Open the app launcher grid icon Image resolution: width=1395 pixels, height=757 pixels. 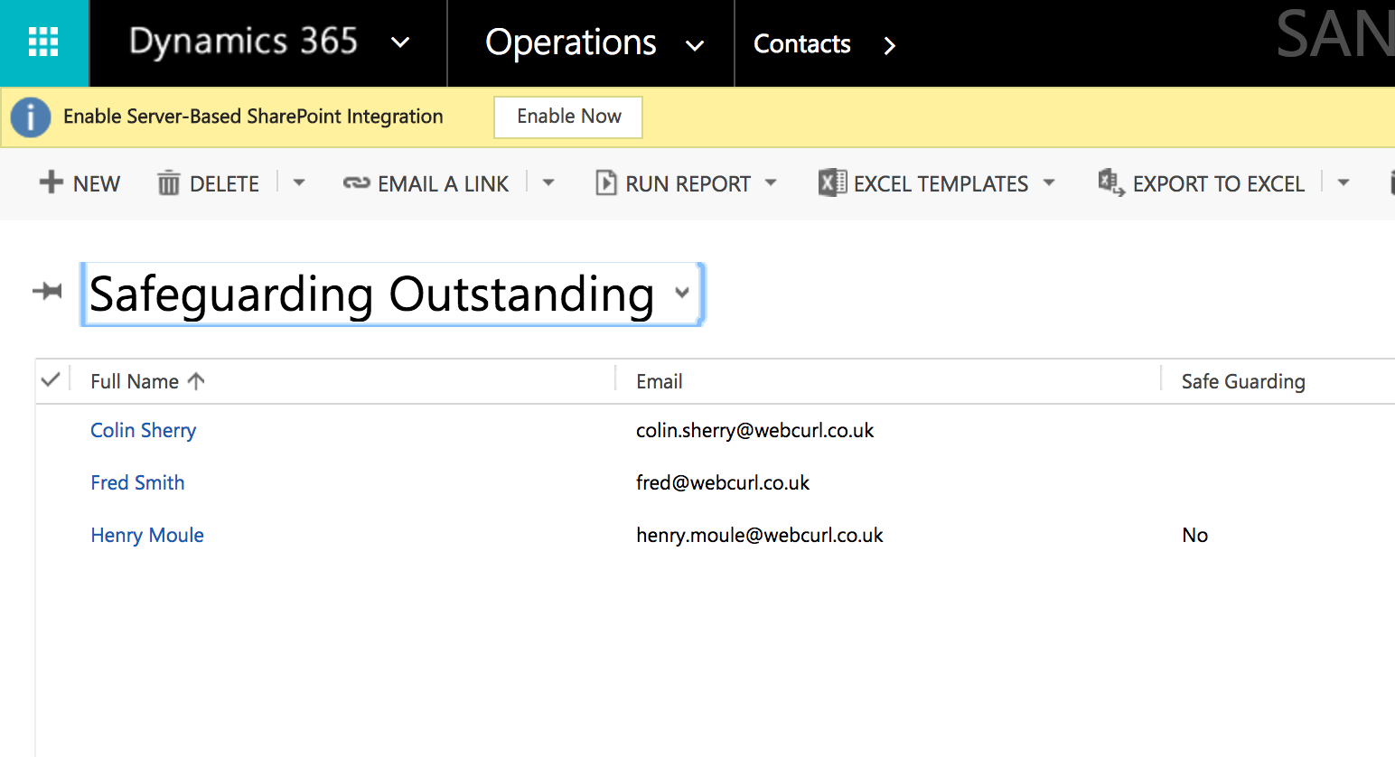tap(43, 42)
